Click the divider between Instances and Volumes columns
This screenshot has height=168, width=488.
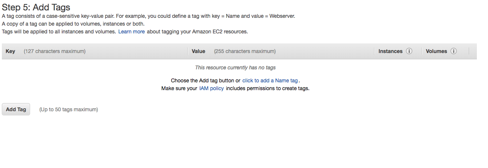[422, 51]
